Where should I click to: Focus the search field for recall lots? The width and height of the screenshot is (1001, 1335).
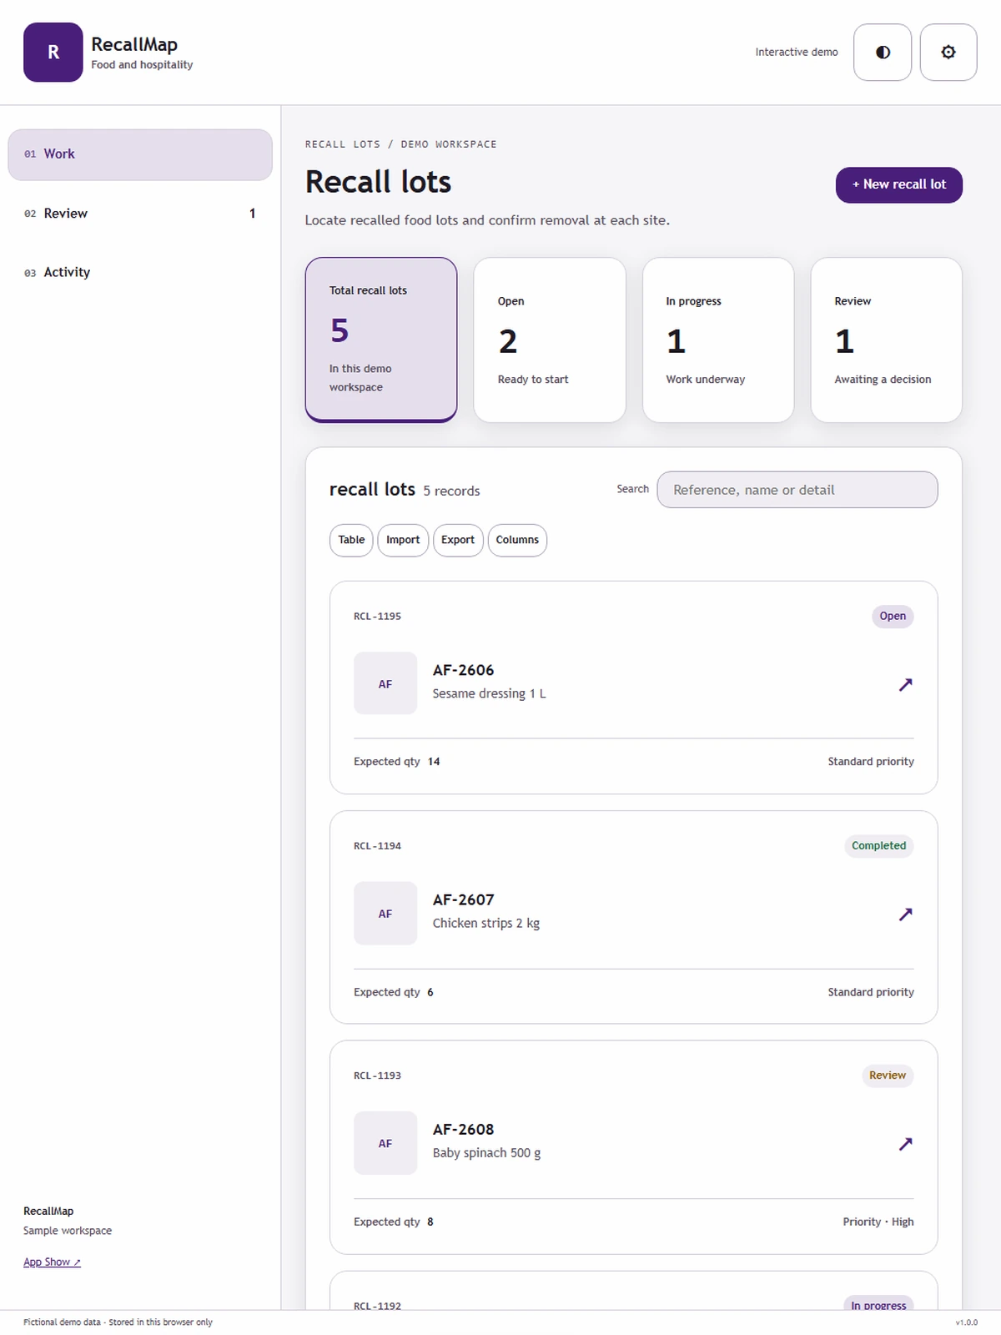coord(797,490)
